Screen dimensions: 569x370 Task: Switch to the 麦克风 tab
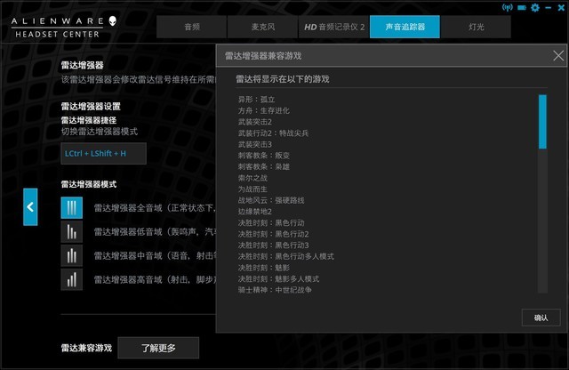[x=263, y=27]
